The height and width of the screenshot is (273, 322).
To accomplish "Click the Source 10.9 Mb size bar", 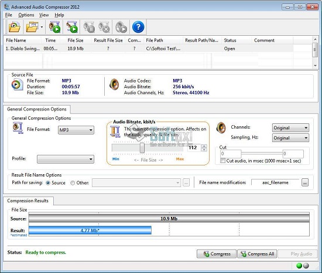I will [169, 219].
